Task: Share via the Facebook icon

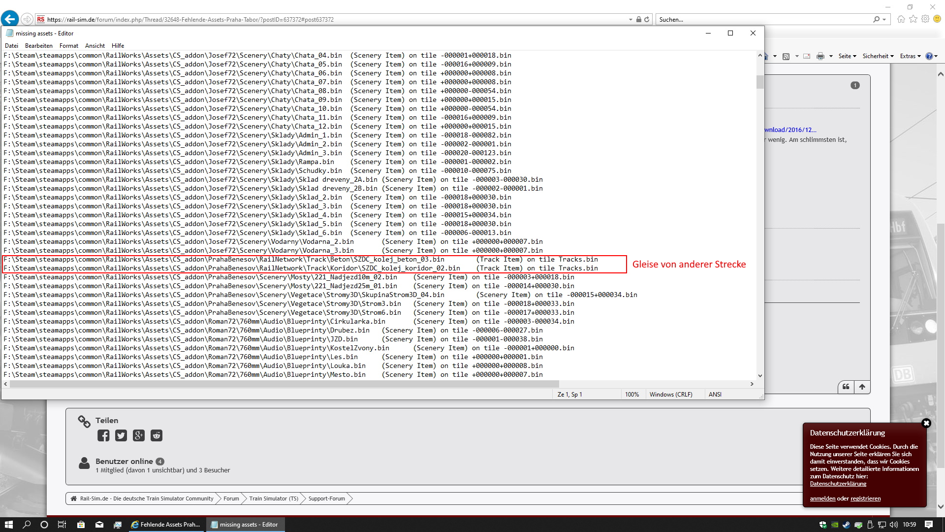Action: (x=103, y=435)
